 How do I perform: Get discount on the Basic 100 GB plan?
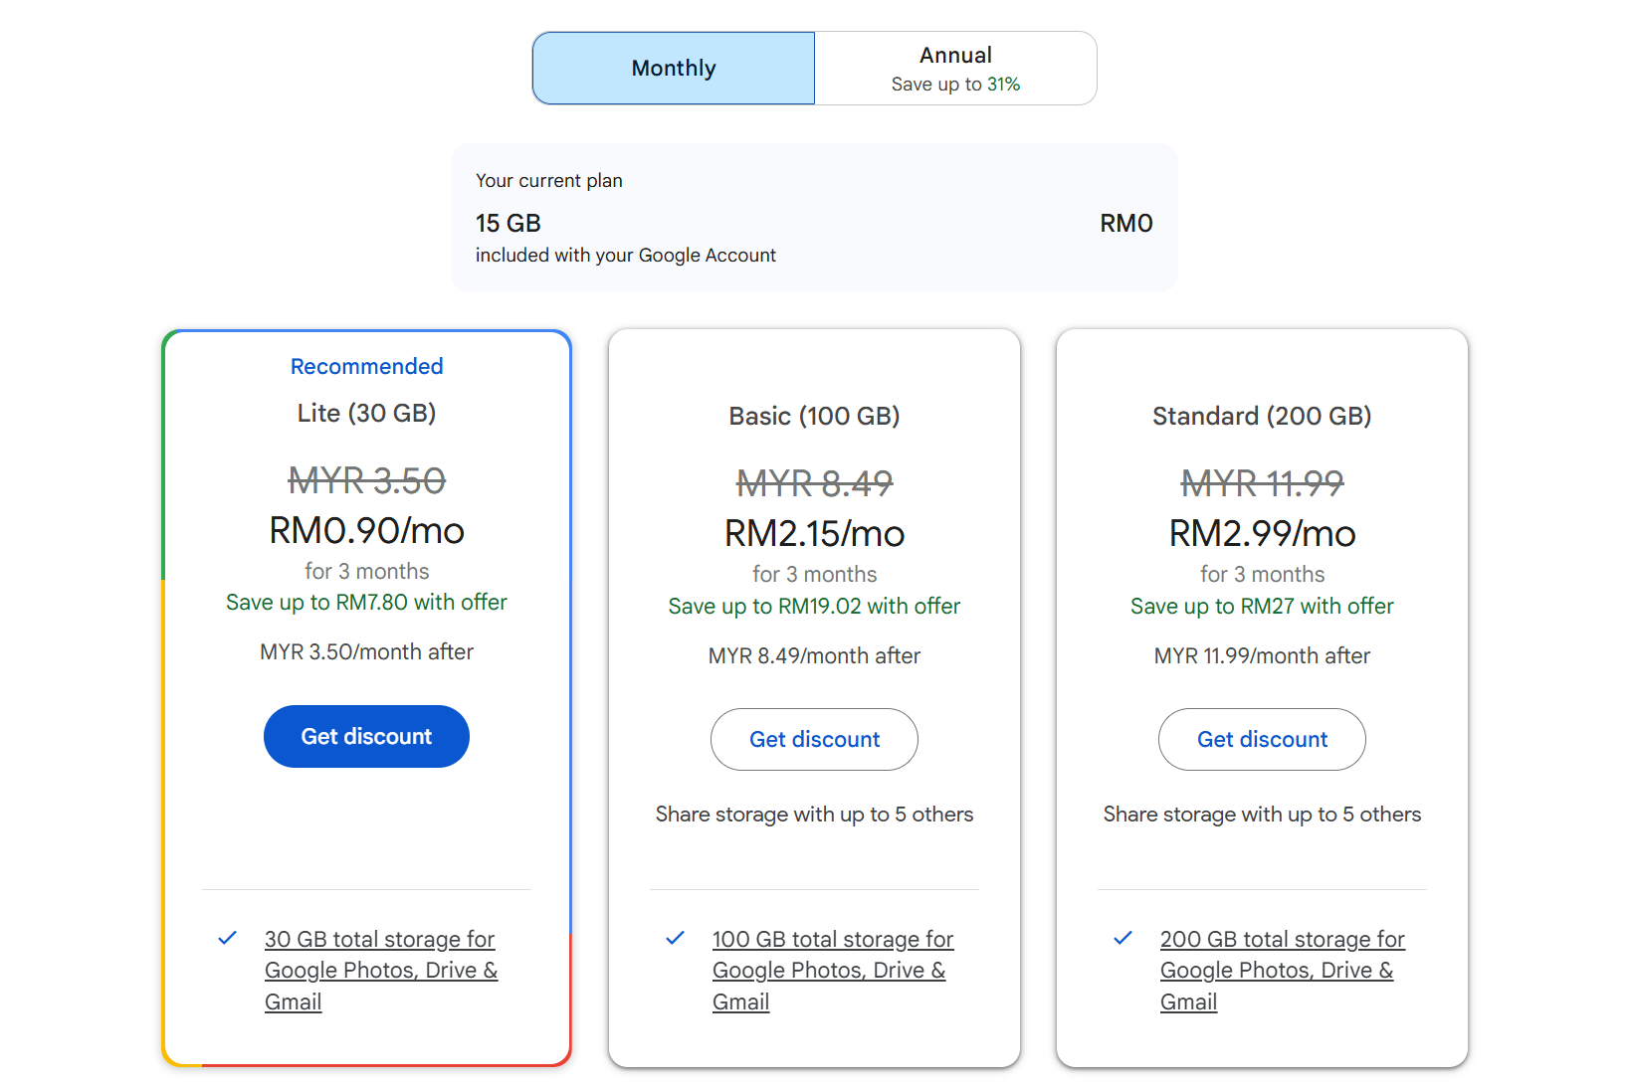tap(814, 740)
